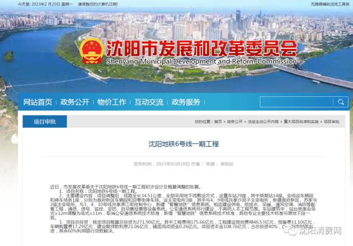
Task: Click 请调整您的计算机日期 notice text
Action: (x=98, y=4)
